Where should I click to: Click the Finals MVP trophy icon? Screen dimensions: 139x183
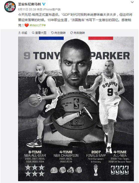click(96, 170)
